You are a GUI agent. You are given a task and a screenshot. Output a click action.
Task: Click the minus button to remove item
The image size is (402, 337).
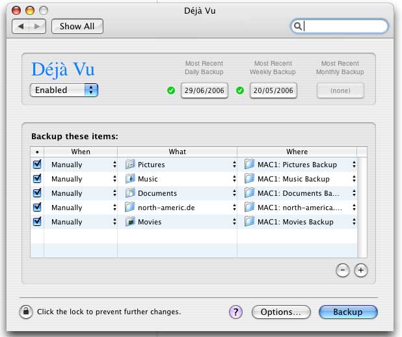(x=343, y=270)
